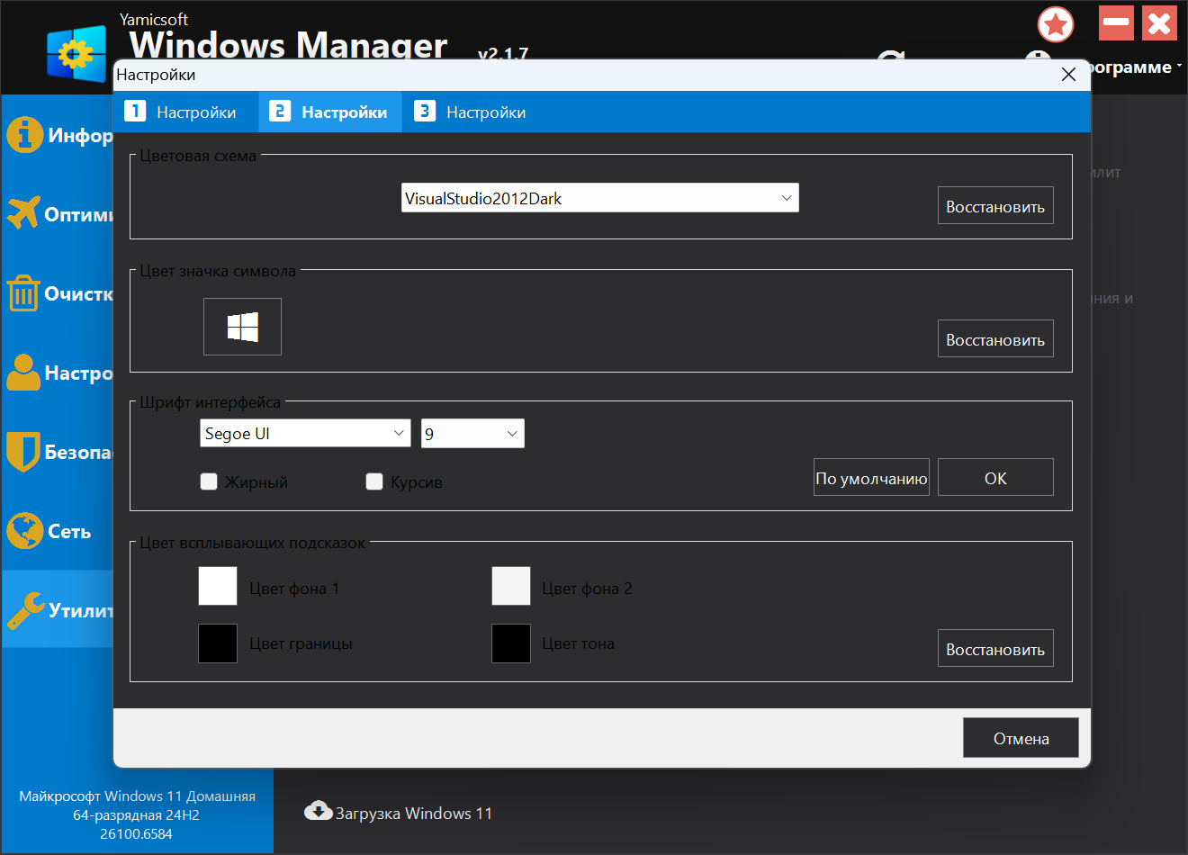Open the Security shield icon
Screen dimensions: 1188x855
(23, 452)
